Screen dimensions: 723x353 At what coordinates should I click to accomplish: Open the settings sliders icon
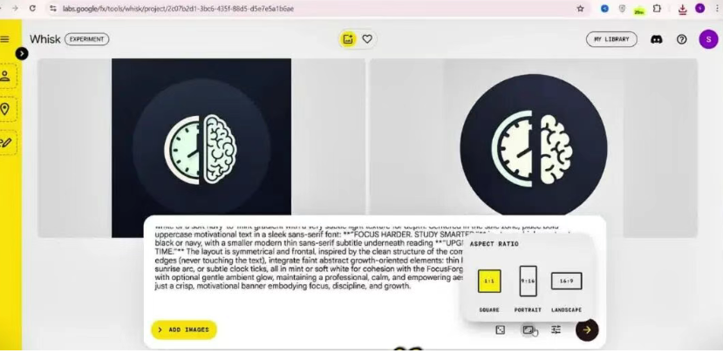click(556, 329)
